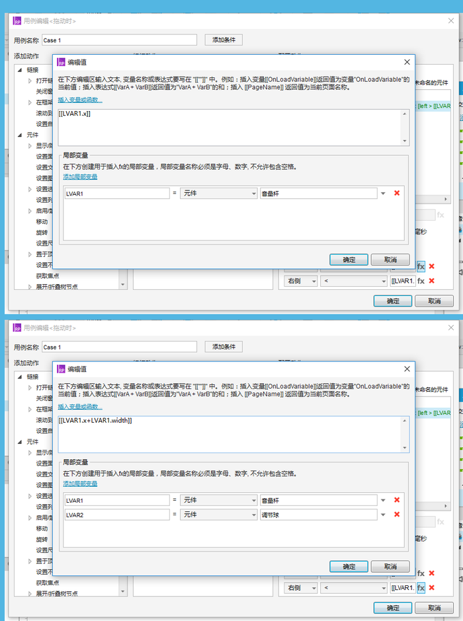Click fx icon beside 右侧 row, top screenshot
The width and height of the screenshot is (463, 621).
point(421,281)
